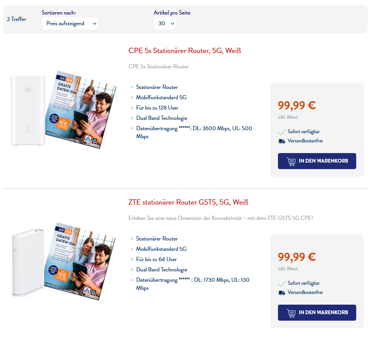Open the CPE 5s Stationärer Router product page
This screenshot has width=373, height=339.
click(185, 50)
